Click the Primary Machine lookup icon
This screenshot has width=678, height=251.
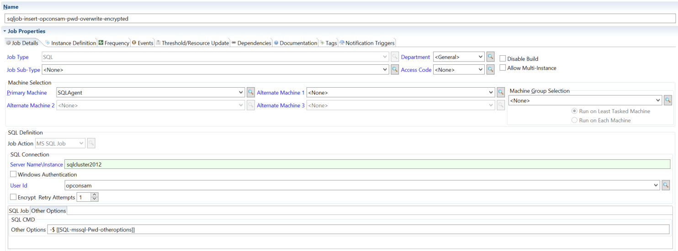pyautogui.click(x=251, y=93)
